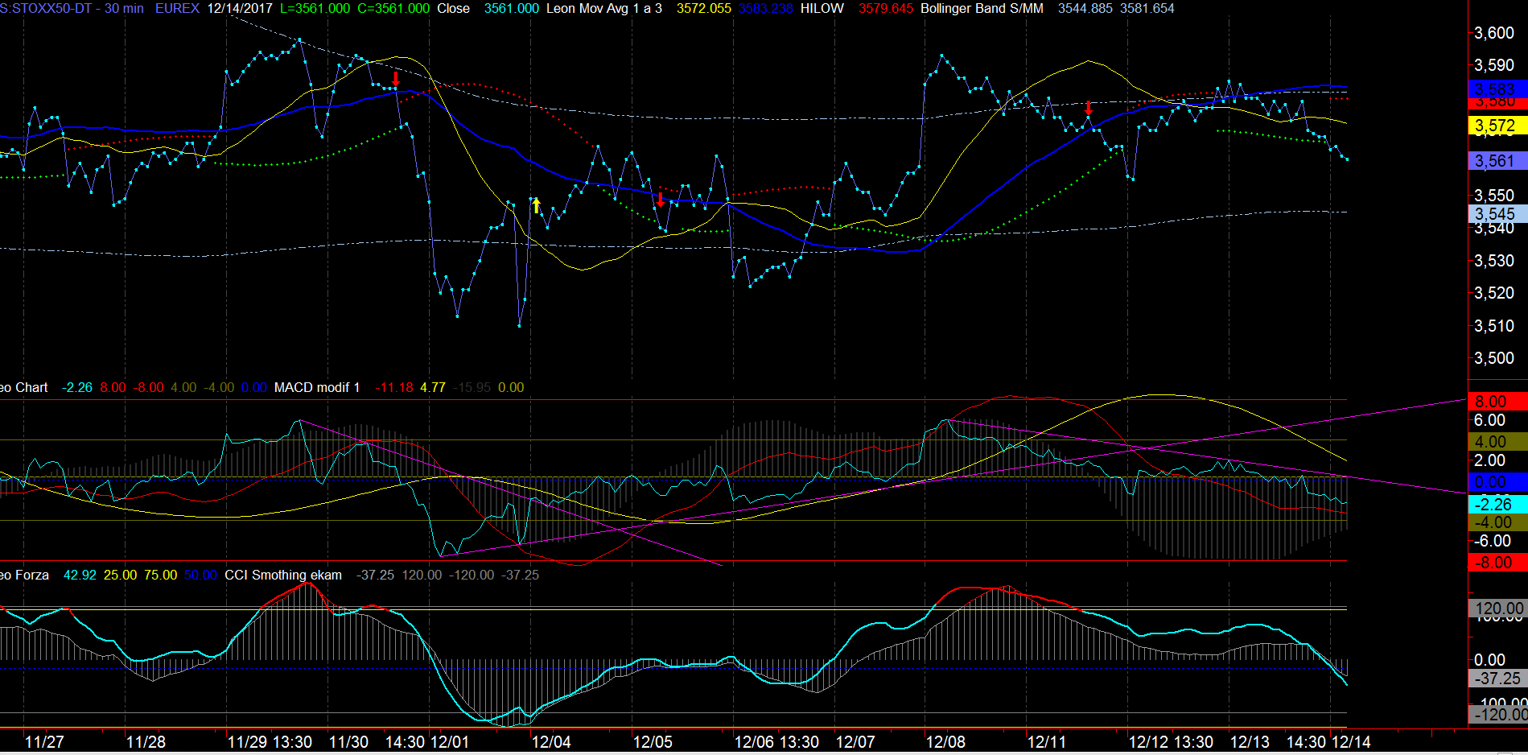Click the 12/08 date on the time axis
The height and width of the screenshot is (755, 1528).
pos(945,742)
